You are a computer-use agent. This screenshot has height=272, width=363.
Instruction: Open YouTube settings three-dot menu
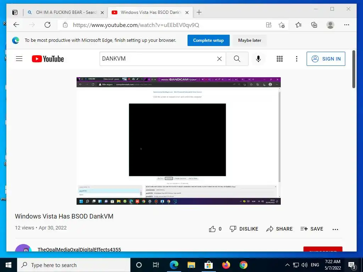[x=297, y=59]
